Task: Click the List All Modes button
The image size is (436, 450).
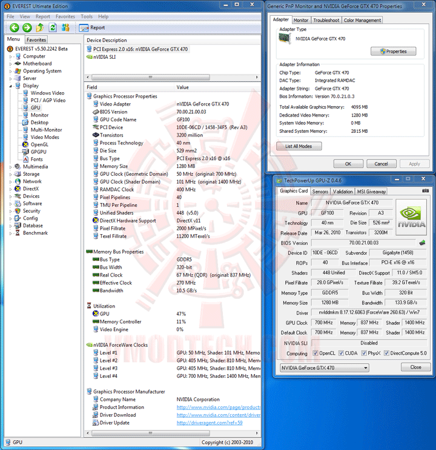Action: (299, 146)
